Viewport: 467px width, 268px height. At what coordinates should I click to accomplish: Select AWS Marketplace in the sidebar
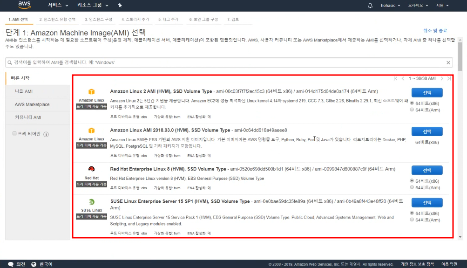tap(38, 104)
